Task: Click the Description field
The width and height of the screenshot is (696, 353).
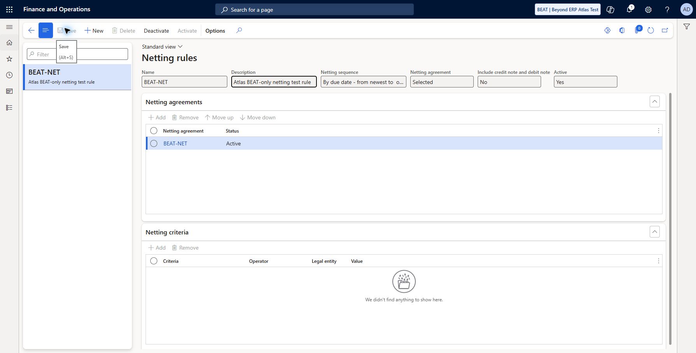Action: click(274, 82)
